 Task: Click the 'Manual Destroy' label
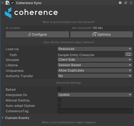[18, 100]
